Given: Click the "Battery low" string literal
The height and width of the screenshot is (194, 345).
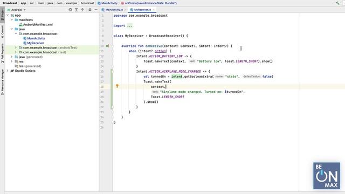Looking at the screenshot, I should [x=209, y=61].
